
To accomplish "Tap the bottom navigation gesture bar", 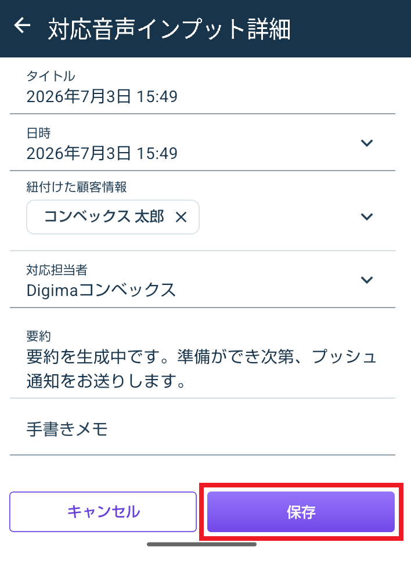I will coord(202,544).
